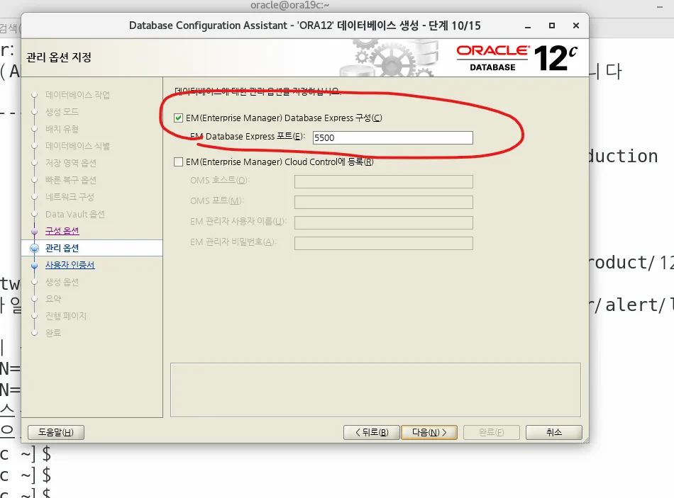Click the oracle@ora19c terminal window title

pyautogui.click(x=289, y=5)
